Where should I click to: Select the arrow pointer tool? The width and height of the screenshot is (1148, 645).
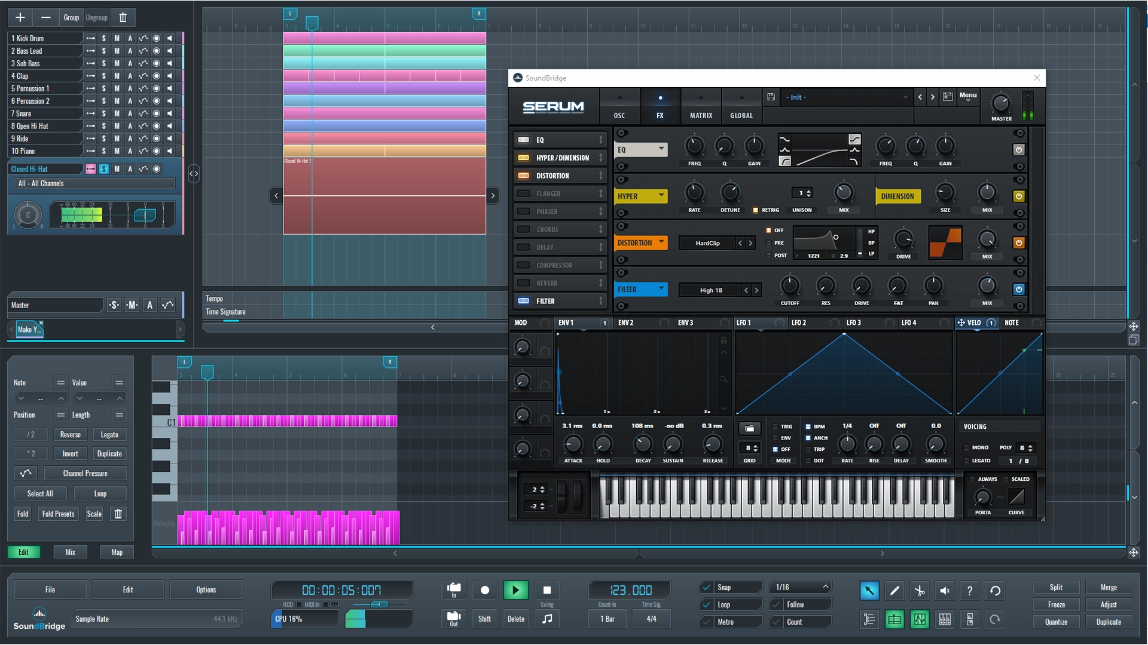coord(869,591)
